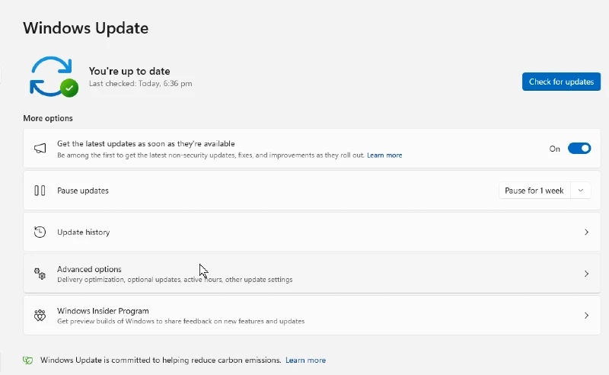The width and height of the screenshot is (609, 375).
Task: Open the Advanced options entry
Action: 312,274
